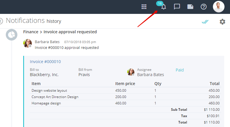
Task: Open the user profile avatar menu
Action: [219, 7]
